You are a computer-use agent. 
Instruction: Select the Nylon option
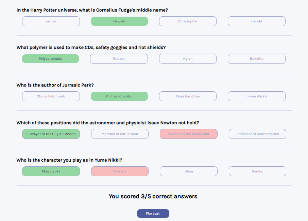click(x=188, y=59)
